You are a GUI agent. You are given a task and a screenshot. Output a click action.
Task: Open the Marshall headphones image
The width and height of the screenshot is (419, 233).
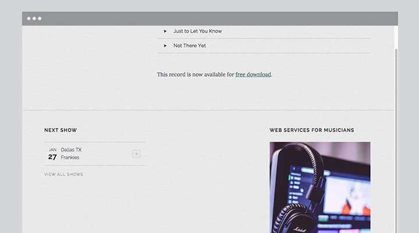click(x=320, y=187)
